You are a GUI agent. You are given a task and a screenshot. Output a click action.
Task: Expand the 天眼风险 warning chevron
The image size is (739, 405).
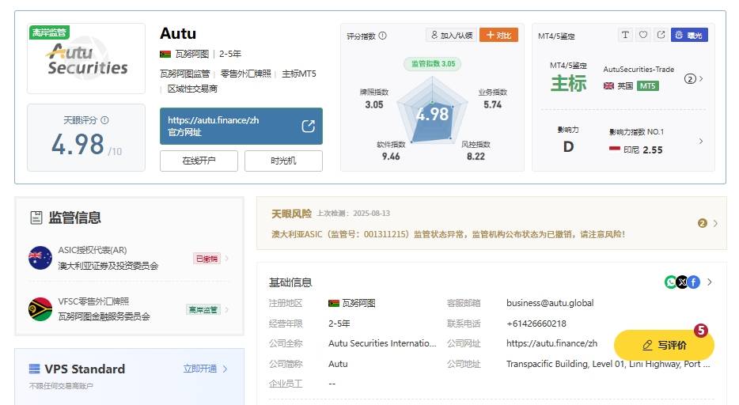point(715,223)
